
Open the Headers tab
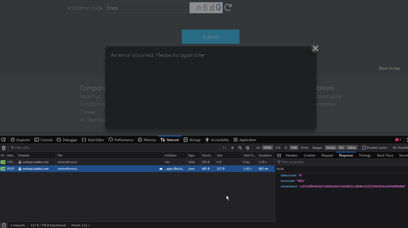pyautogui.click(x=292, y=156)
